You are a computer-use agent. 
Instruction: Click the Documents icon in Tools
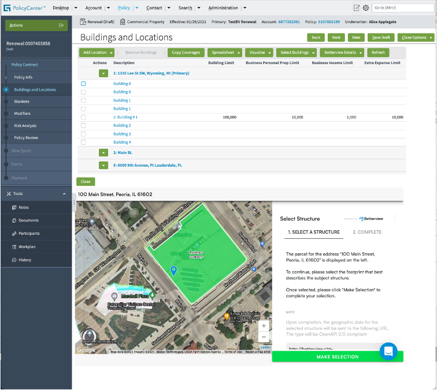[x=14, y=220]
